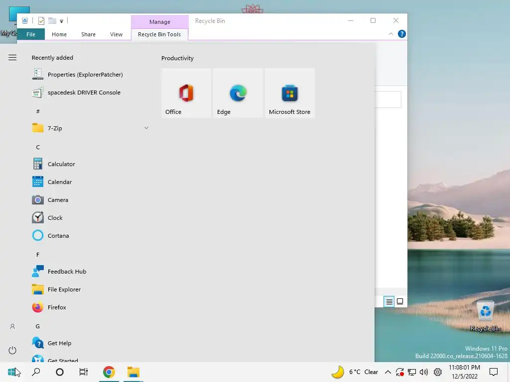Jump to letter group #

pyautogui.click(x=38, y=111)
